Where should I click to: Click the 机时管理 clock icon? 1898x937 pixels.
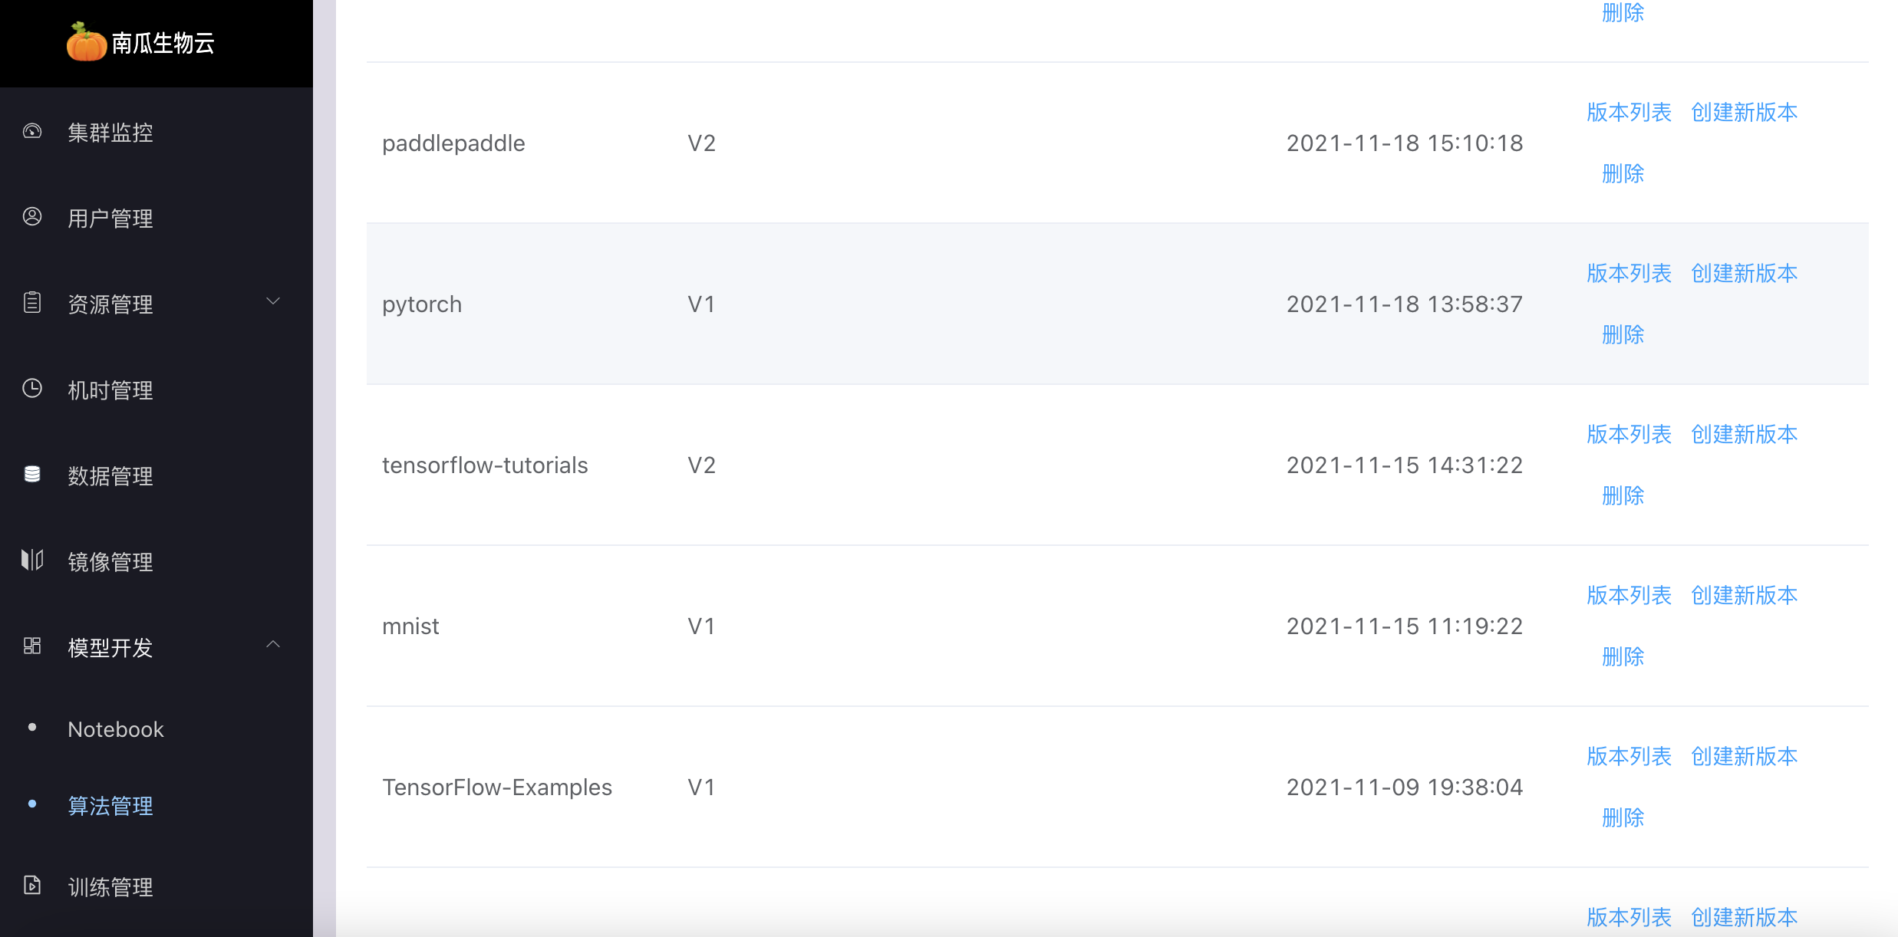pos(32,389)
